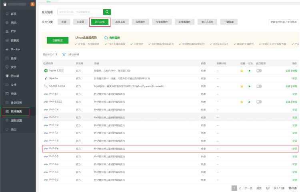Toggle homepage display for PHP-8.0.22
Screen dimensions: 300x192
click(x=259, y=102)
